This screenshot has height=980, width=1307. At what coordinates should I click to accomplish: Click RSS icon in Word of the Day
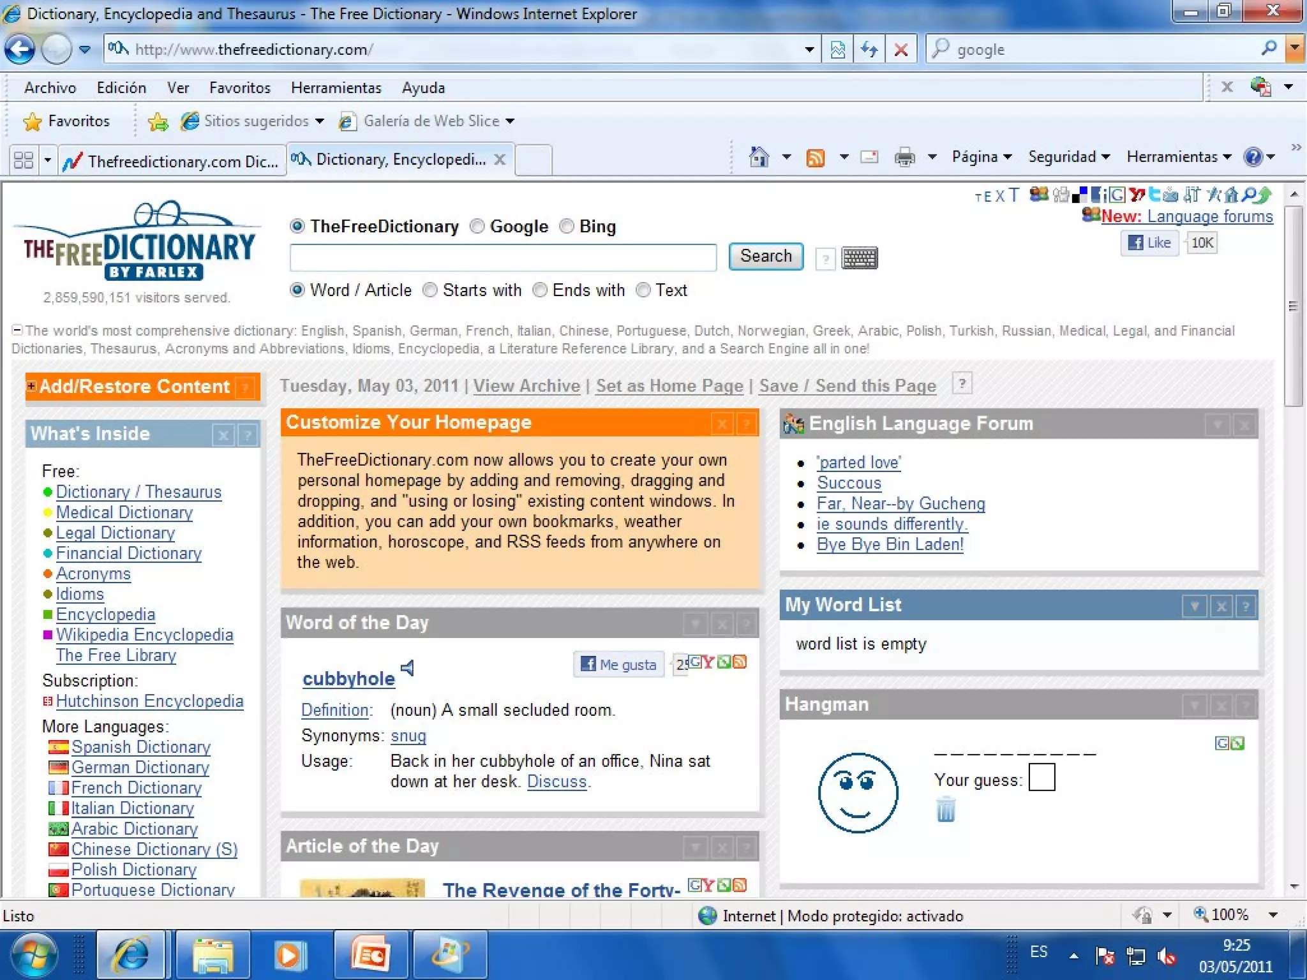tap(739, 662)
